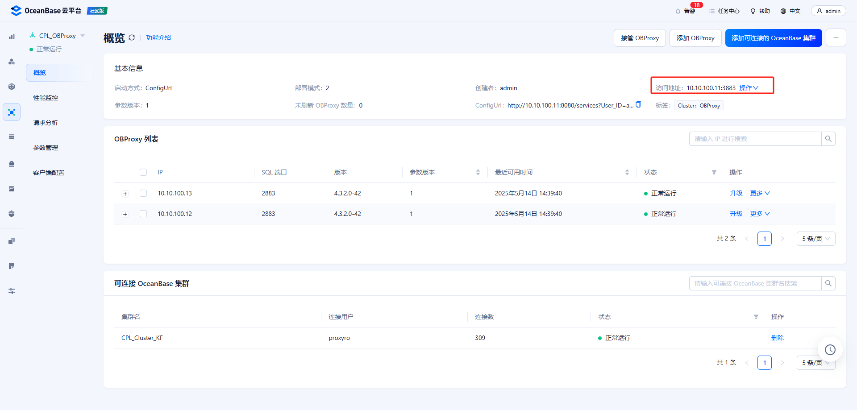Open the admin user menu
The height and width of the screenshot is (410, 857).
(828, 11)
